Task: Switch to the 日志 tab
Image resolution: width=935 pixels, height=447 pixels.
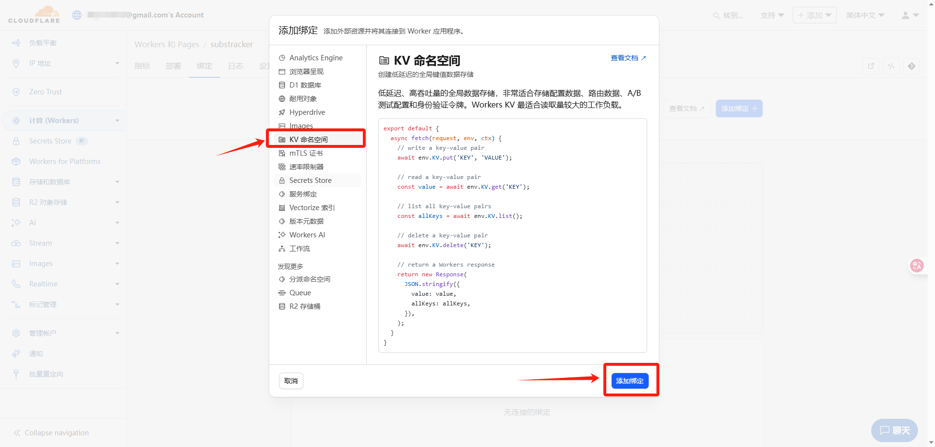Action: click(236, 66)
